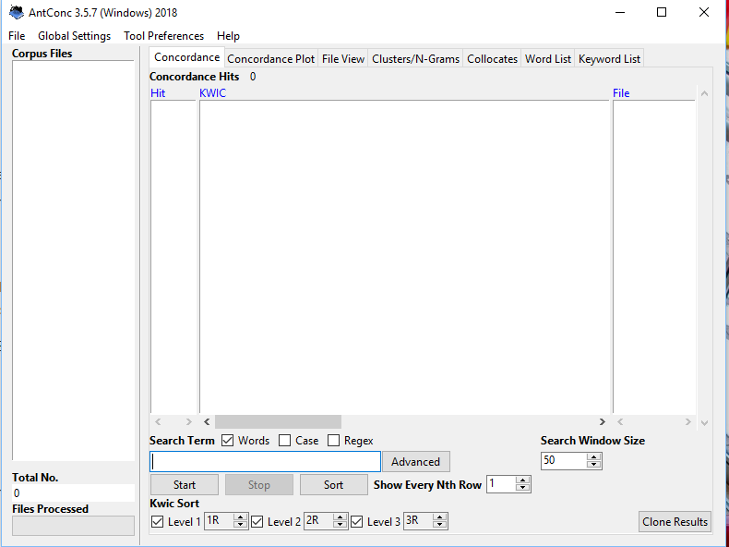Decrease the Level 2 sort value
Screen dimensions: 729x547
click(340, 526)
